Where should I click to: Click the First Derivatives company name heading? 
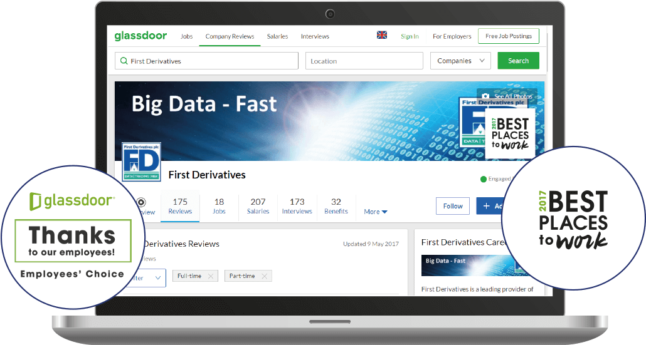(x=207, y=175)
